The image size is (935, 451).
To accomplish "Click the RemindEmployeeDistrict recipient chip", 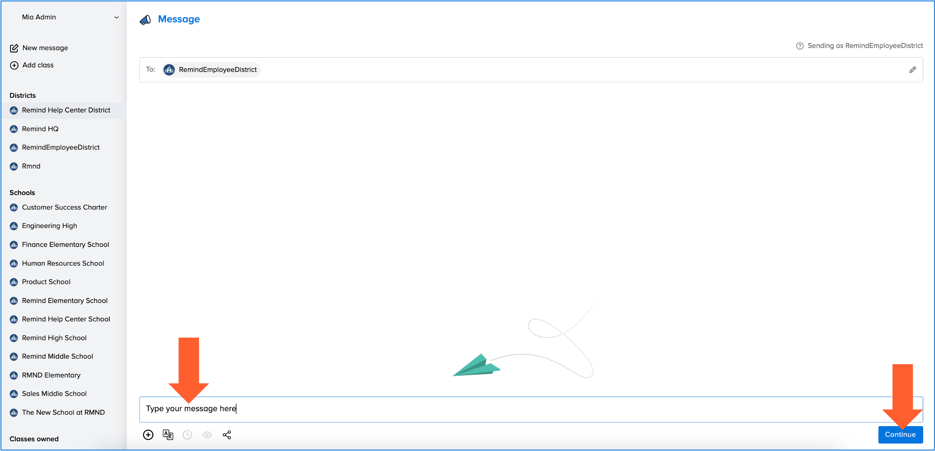I will click(x=211, y=70).
